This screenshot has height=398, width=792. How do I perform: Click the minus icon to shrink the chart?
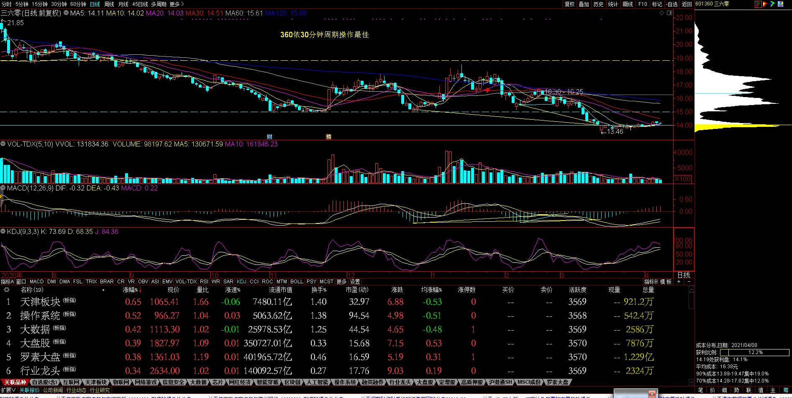(x=689, y=282)
